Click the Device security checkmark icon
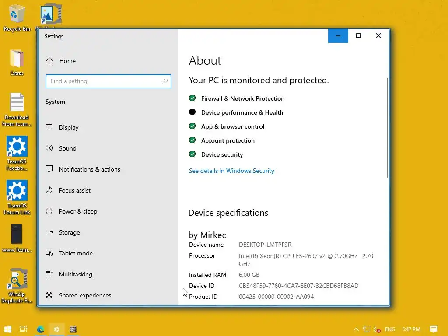The image size is (448, 336). (192, 154)
